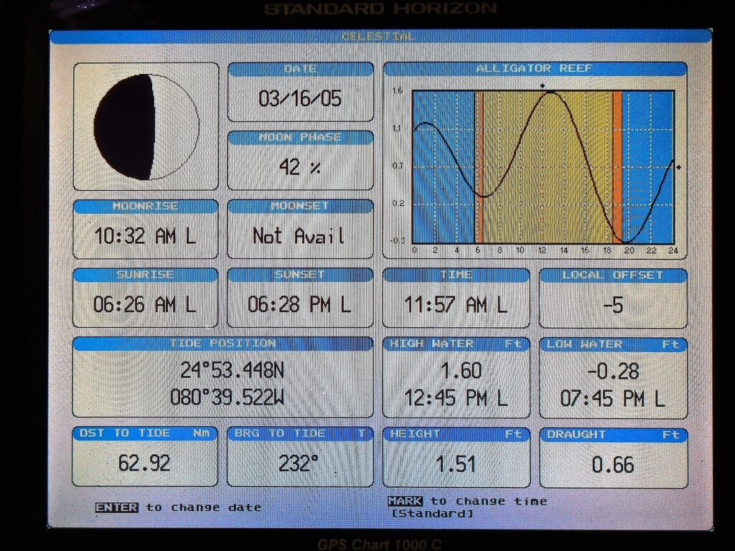
Task: Select the Low Water -0.28 panel
Action: click(613, 384)
